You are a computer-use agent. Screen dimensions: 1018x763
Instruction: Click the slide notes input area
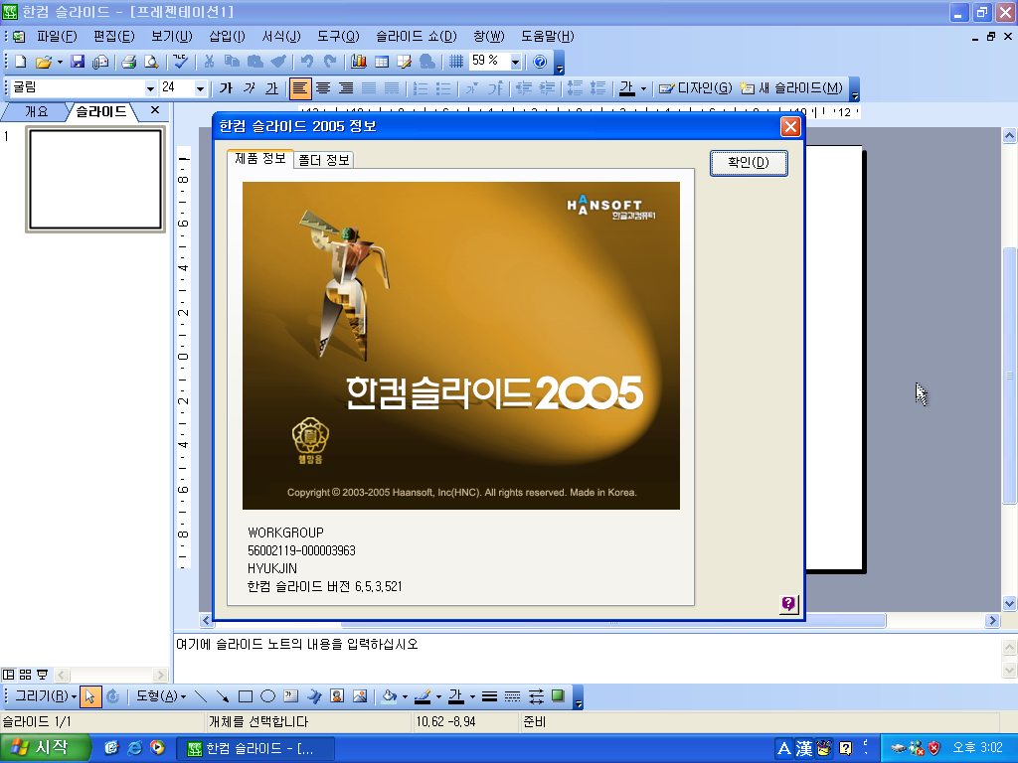click(586, 659)
